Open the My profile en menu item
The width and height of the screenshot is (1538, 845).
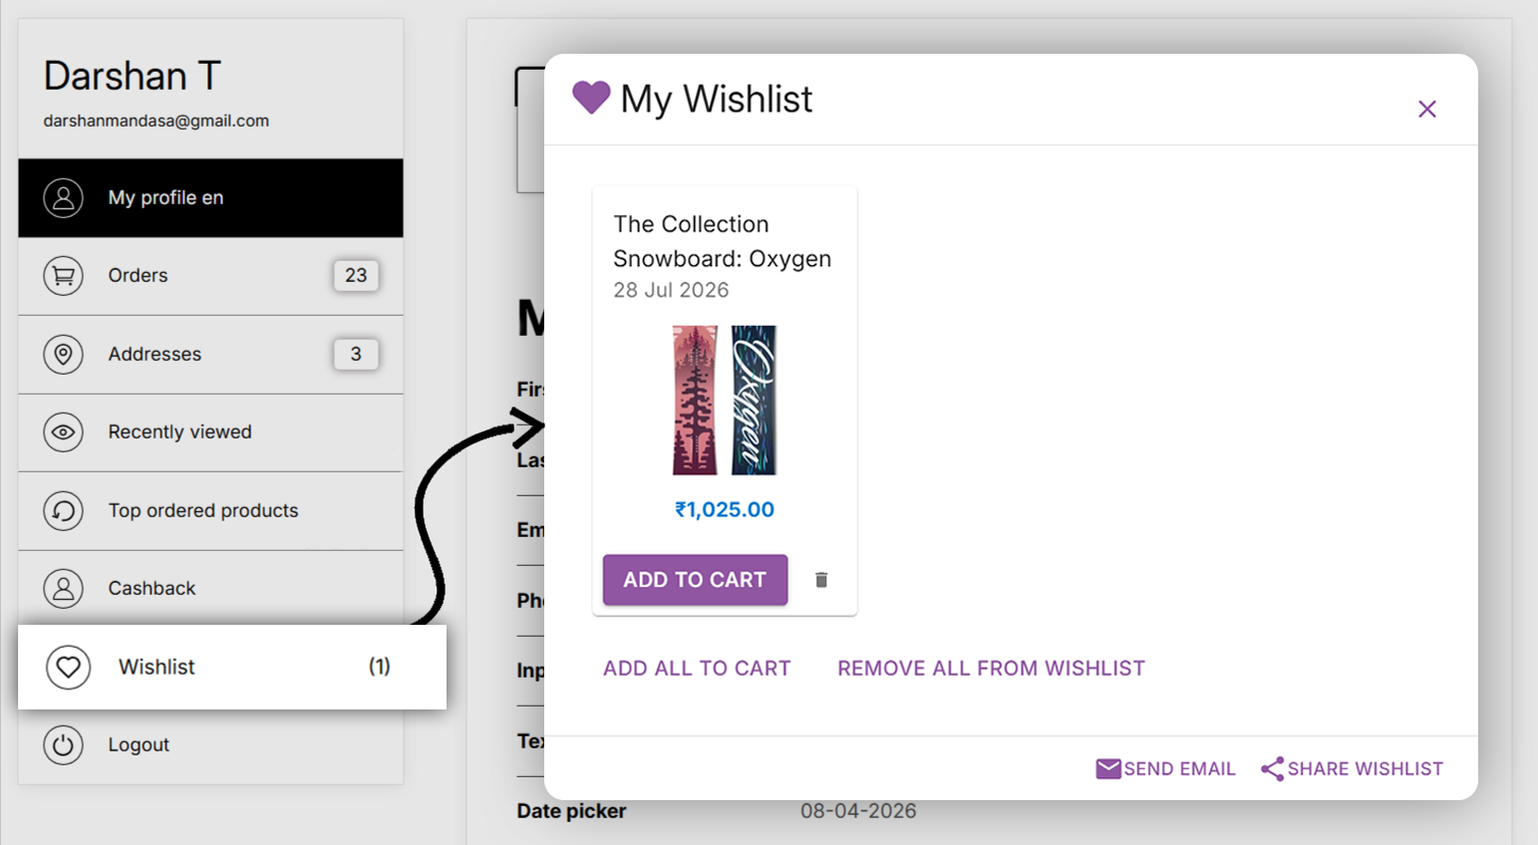[210, 197]
